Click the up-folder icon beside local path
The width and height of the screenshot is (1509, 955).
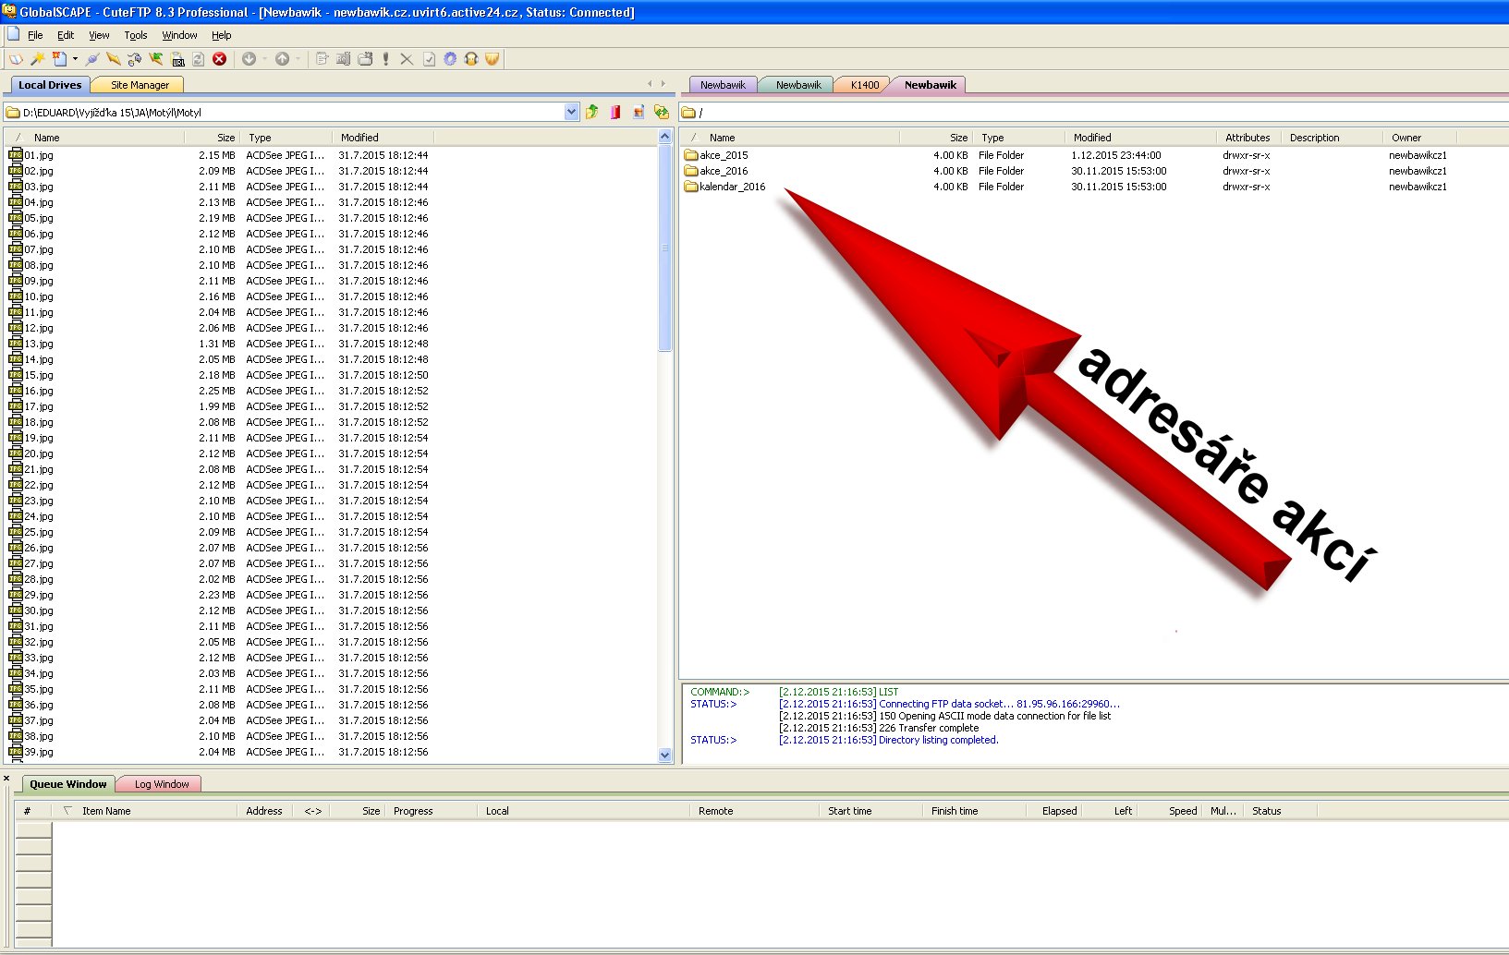tap(591, 112)
